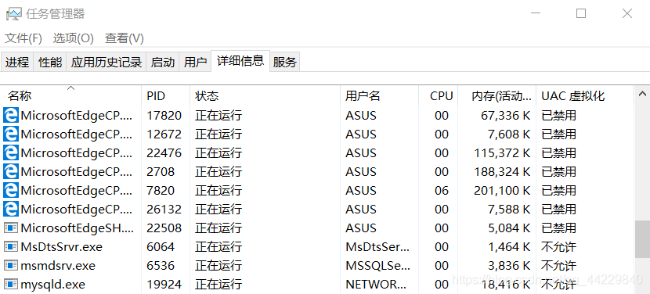650x294 pixels.
Task: Click memory value 201,100 K
Action: pyautogui.click(x=503, y=191)
